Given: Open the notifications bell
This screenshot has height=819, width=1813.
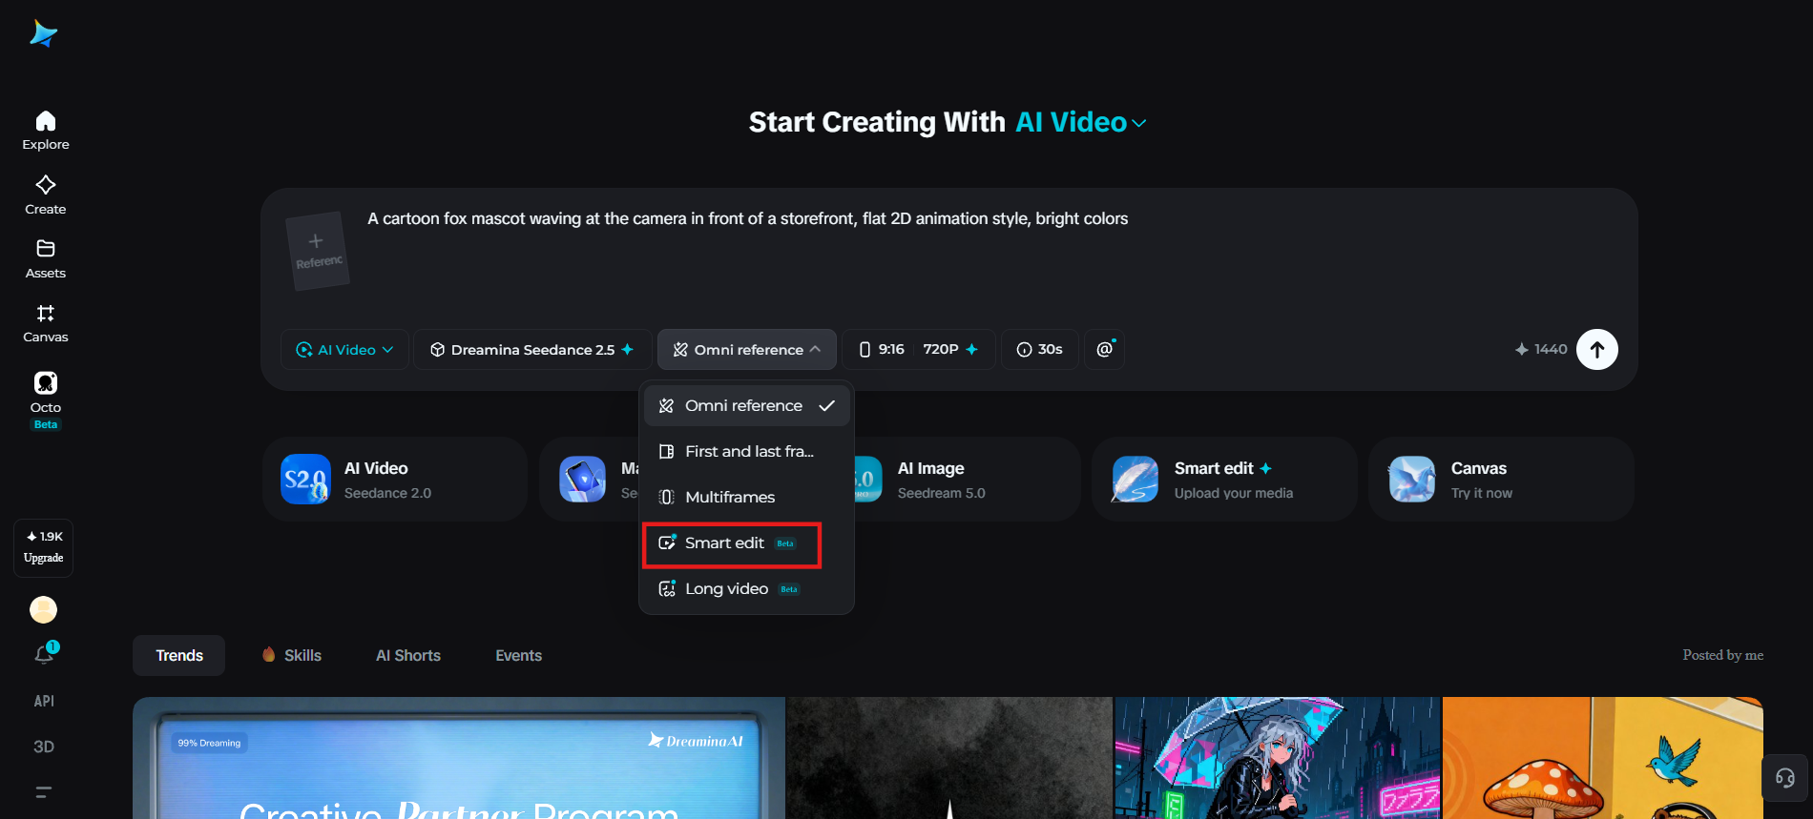Looking at the screenshot, I should [44, 654].
